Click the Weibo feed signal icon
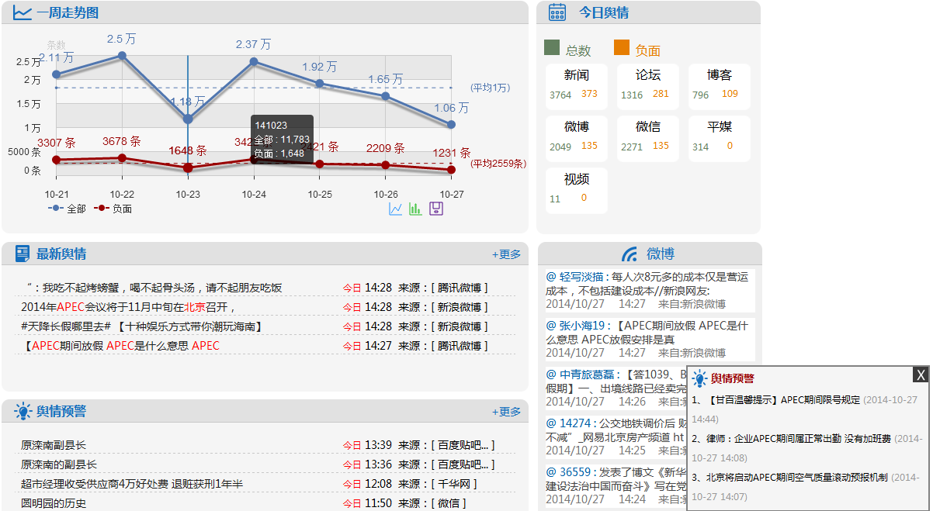The width and height of the screenshot is (933, 511). click(x=630, y=254)
